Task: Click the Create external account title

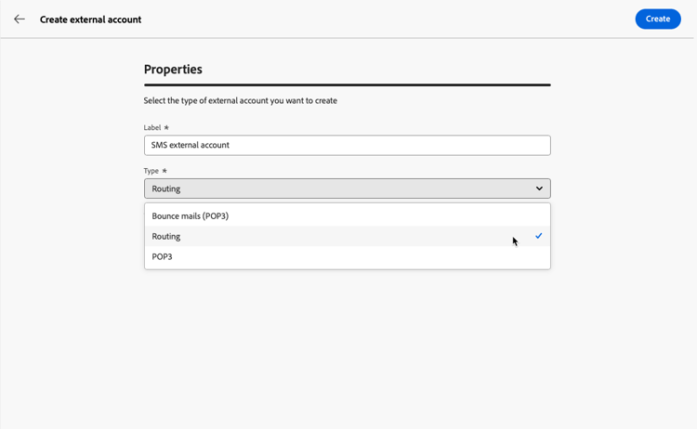Action: coord(90,19)
